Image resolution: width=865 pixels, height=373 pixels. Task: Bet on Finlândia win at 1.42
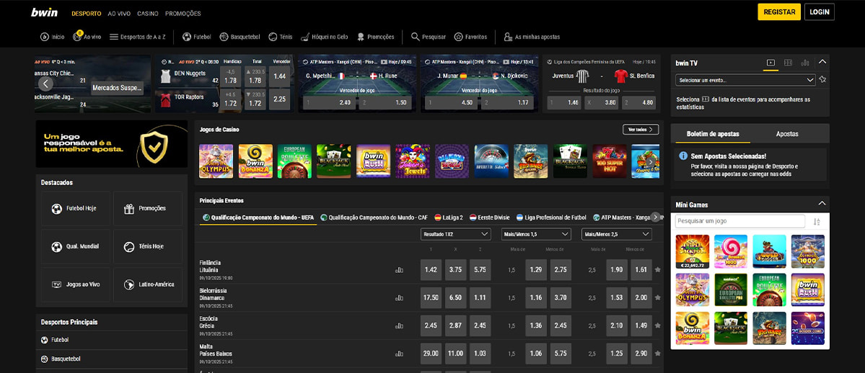pos(431,270)
